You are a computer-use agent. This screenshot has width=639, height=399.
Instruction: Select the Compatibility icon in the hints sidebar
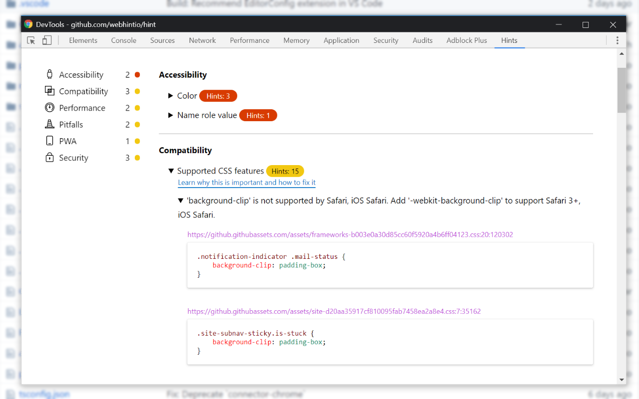(x=50, y=91)
